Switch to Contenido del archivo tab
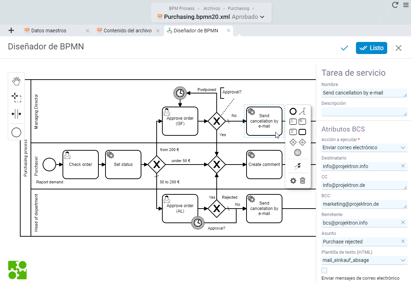411x285 pixels. pyautogui.click(x=128, y=31)
